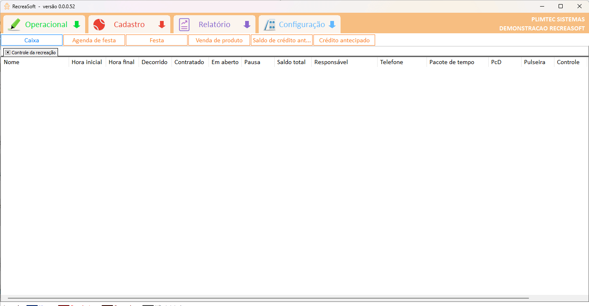Open Venda de produto
This screenshot has height=306, width=589.
[x=219, y=40]
